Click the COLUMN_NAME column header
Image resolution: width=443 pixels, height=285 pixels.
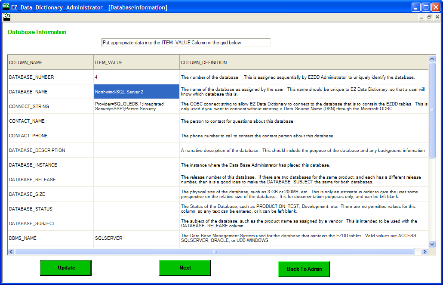point(50,62)
